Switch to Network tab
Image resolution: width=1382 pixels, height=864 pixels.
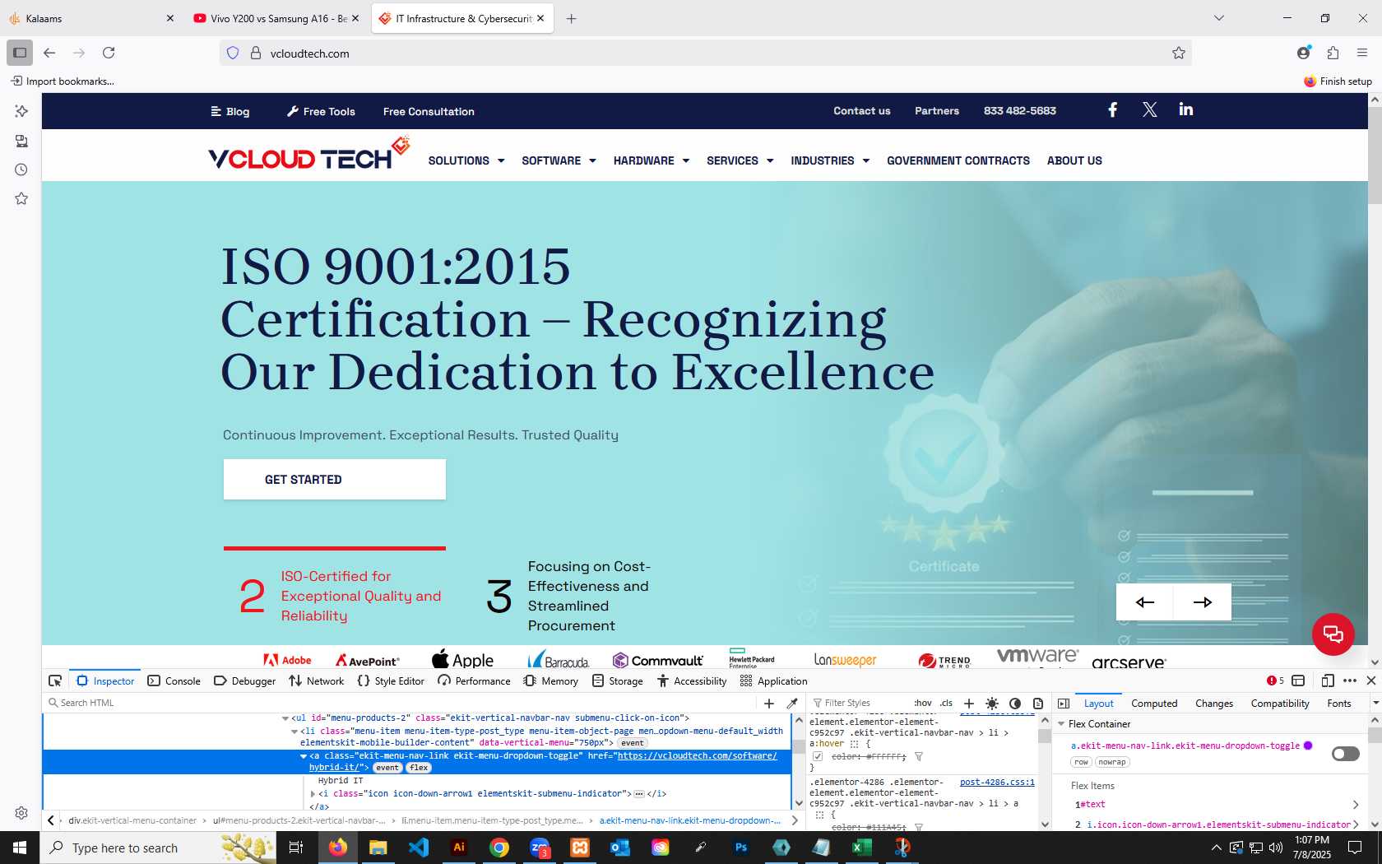[x=317, y=681]
